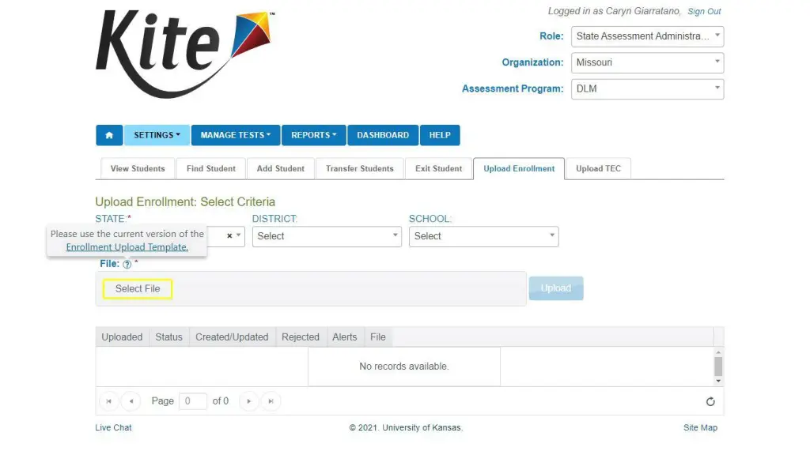The height and width of the screenshot is (455, 810).
Task: Clear the State selection with the x icon
Action: coord(229,235)
